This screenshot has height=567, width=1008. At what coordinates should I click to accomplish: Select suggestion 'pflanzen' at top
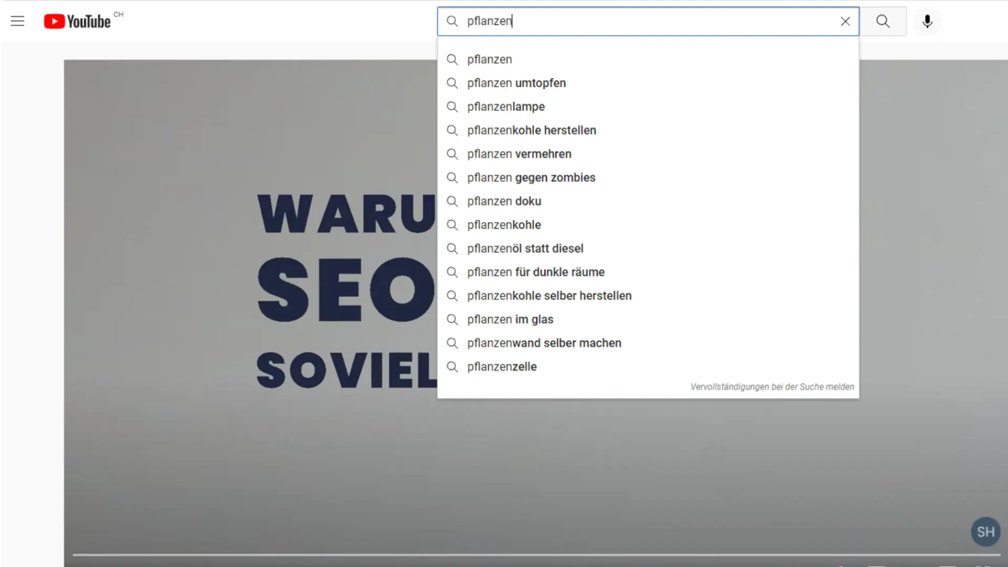click(x=648, y=59)
